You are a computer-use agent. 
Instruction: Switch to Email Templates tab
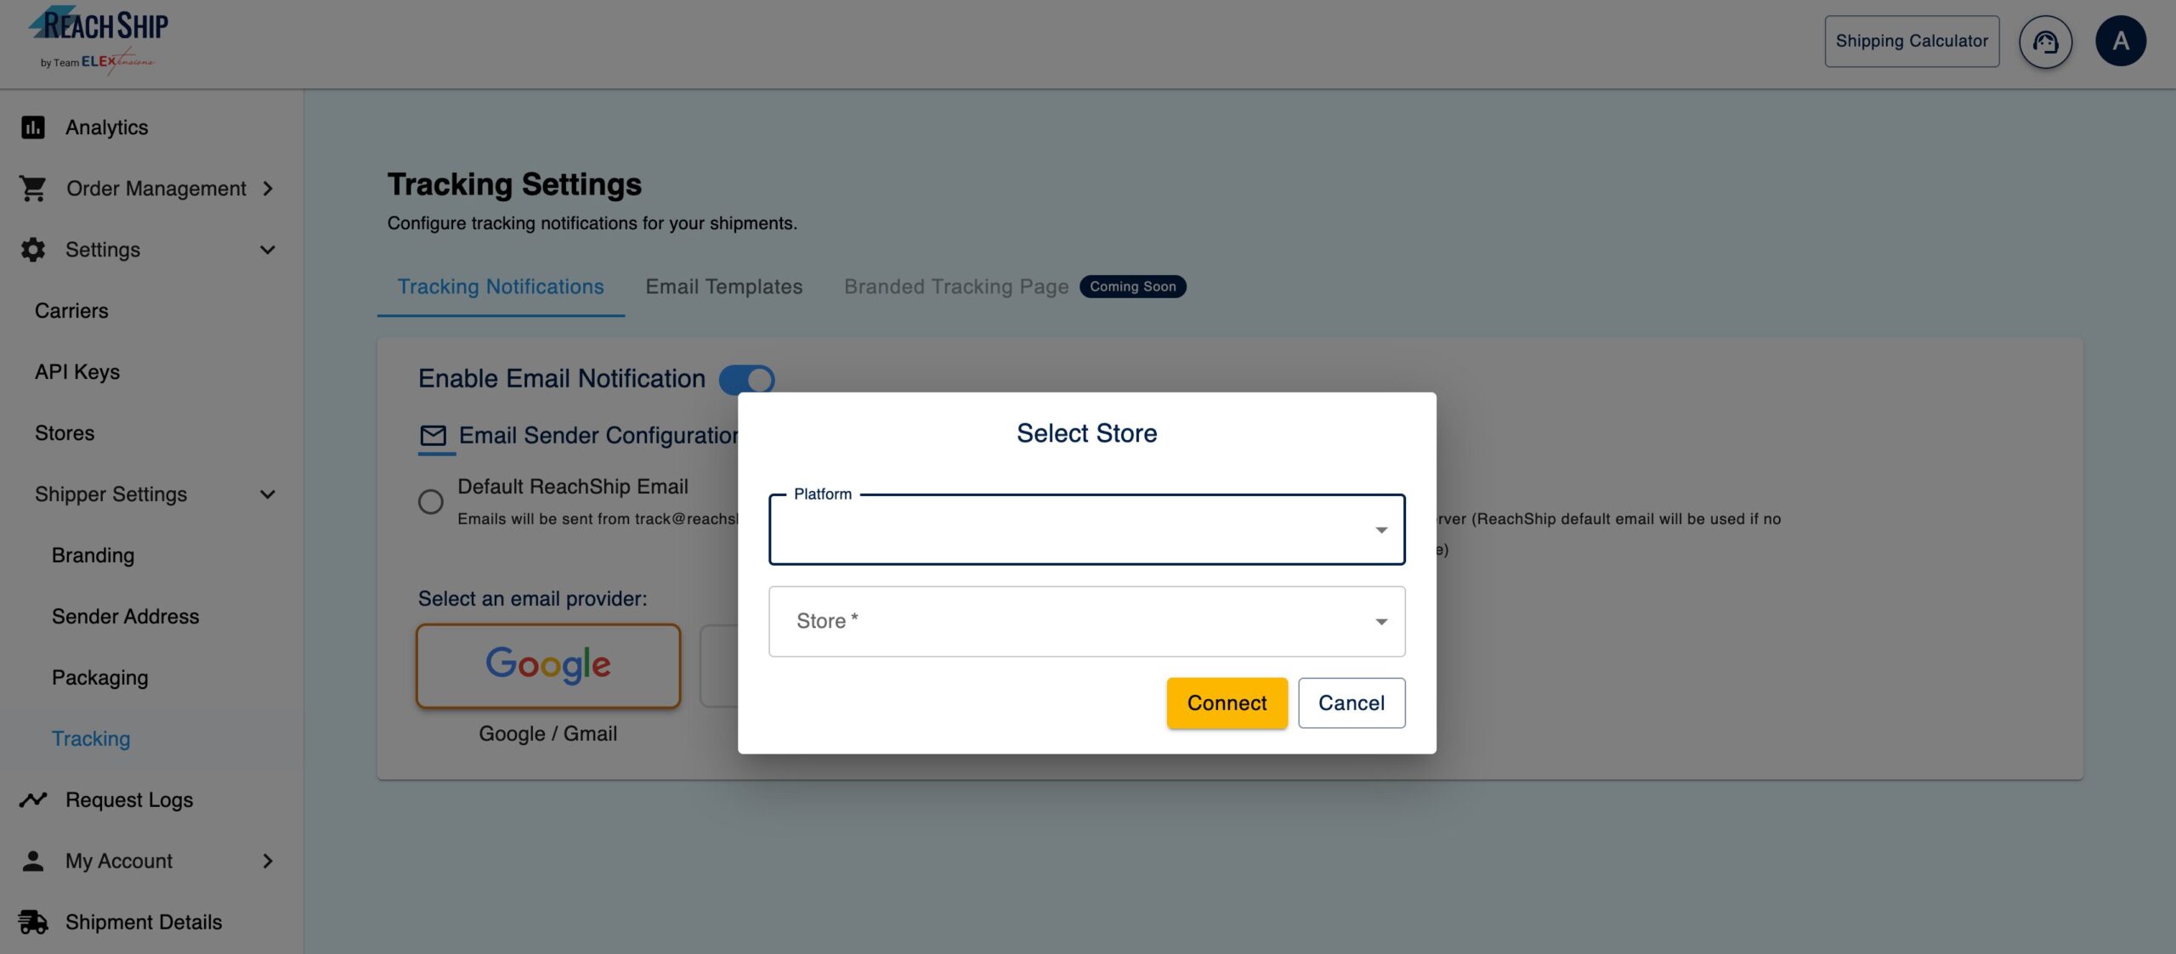coord(724,287)
